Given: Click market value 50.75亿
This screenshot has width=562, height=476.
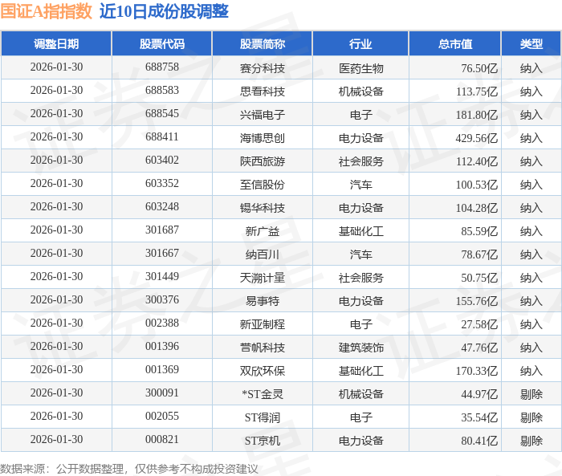Looking at the screenshot, I should [479, 278].
